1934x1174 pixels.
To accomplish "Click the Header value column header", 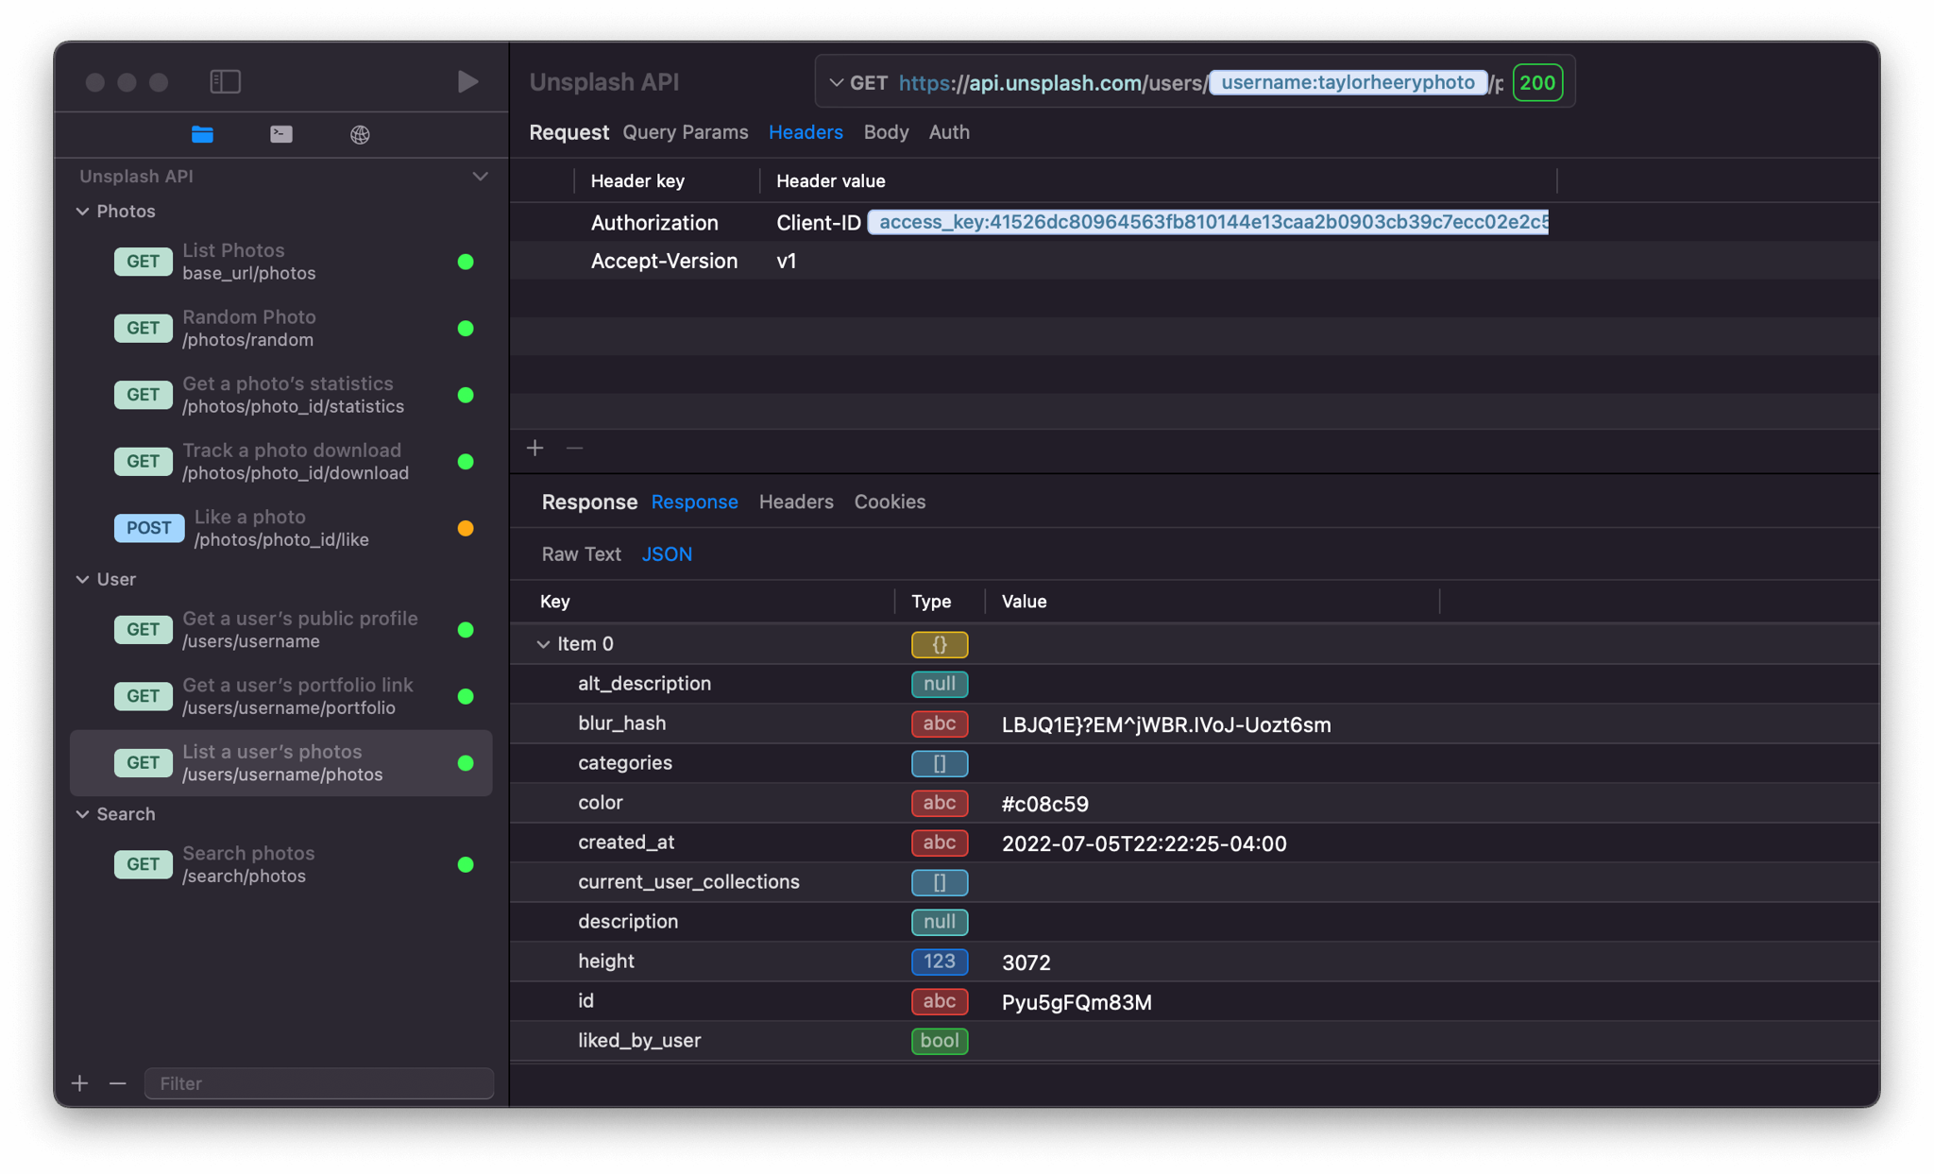I will point(831,181).
